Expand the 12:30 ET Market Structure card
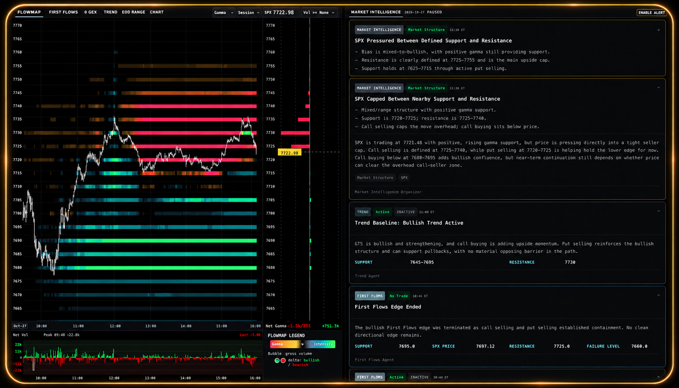Viewport: 679px width, 388px height. 659,30
